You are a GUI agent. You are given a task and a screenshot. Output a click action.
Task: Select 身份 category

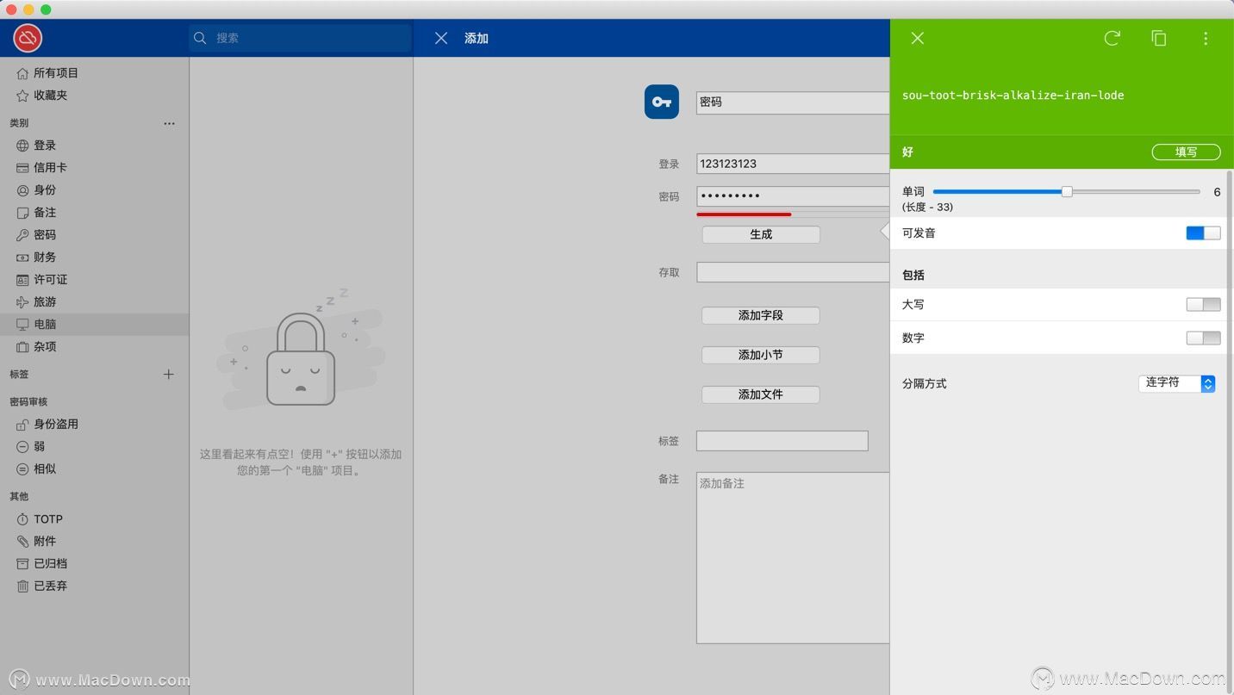tap(94, 190)
